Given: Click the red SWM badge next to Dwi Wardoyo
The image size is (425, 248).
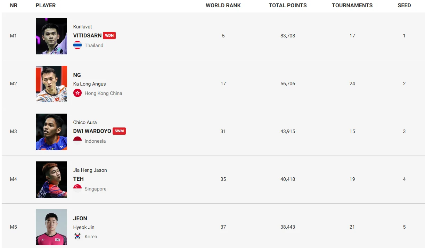Looking at the screenshot, I should [x=119, y=131].
